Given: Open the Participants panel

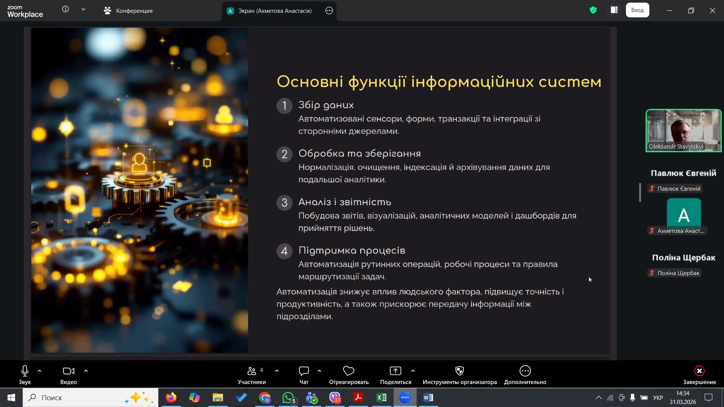Looking at the screenshot, I should coord(252,371).
